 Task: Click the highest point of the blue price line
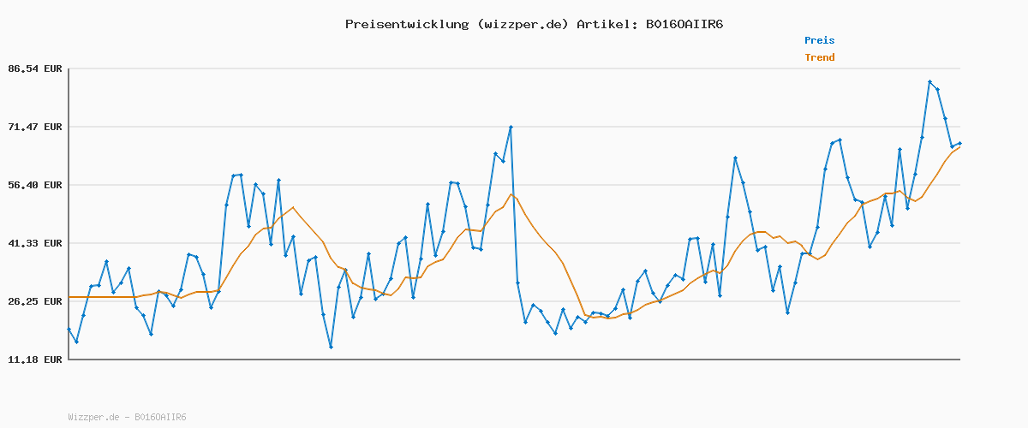point(929,82)
